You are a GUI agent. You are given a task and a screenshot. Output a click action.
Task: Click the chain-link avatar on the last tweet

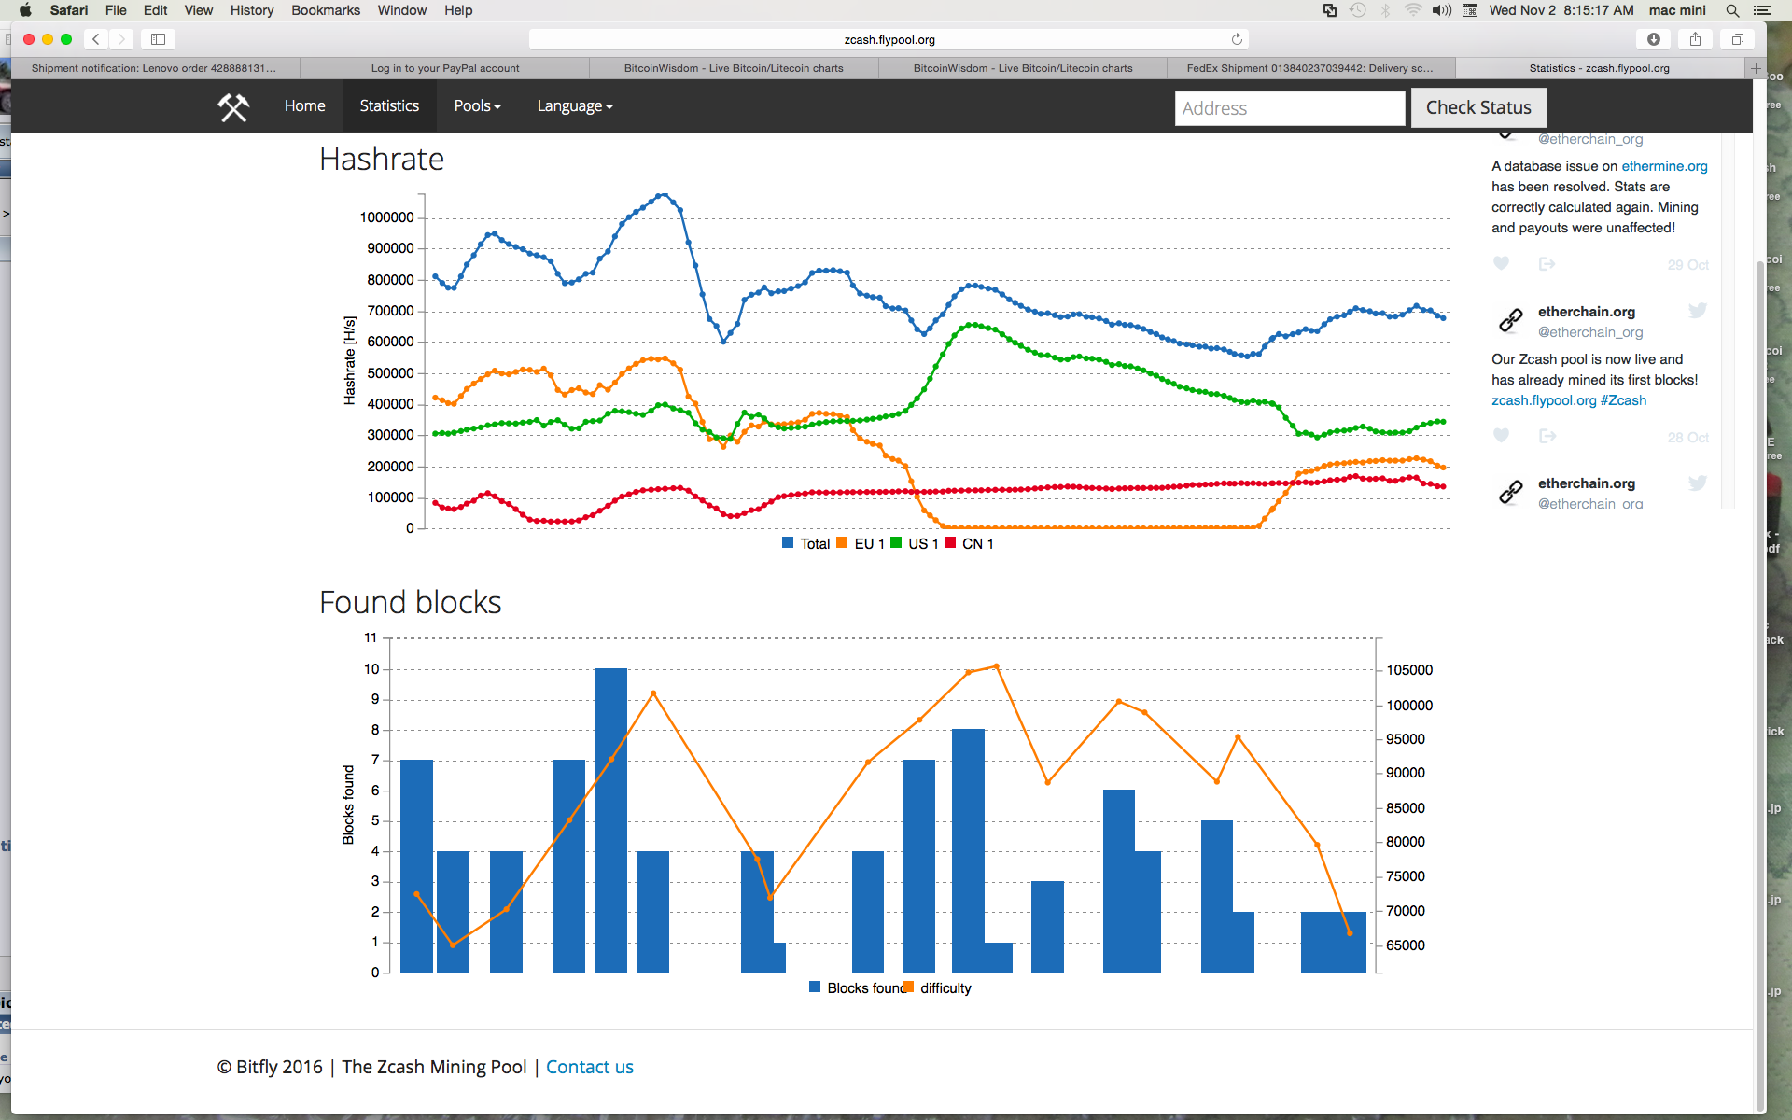pyautogui.click(x=1510, y=491)
